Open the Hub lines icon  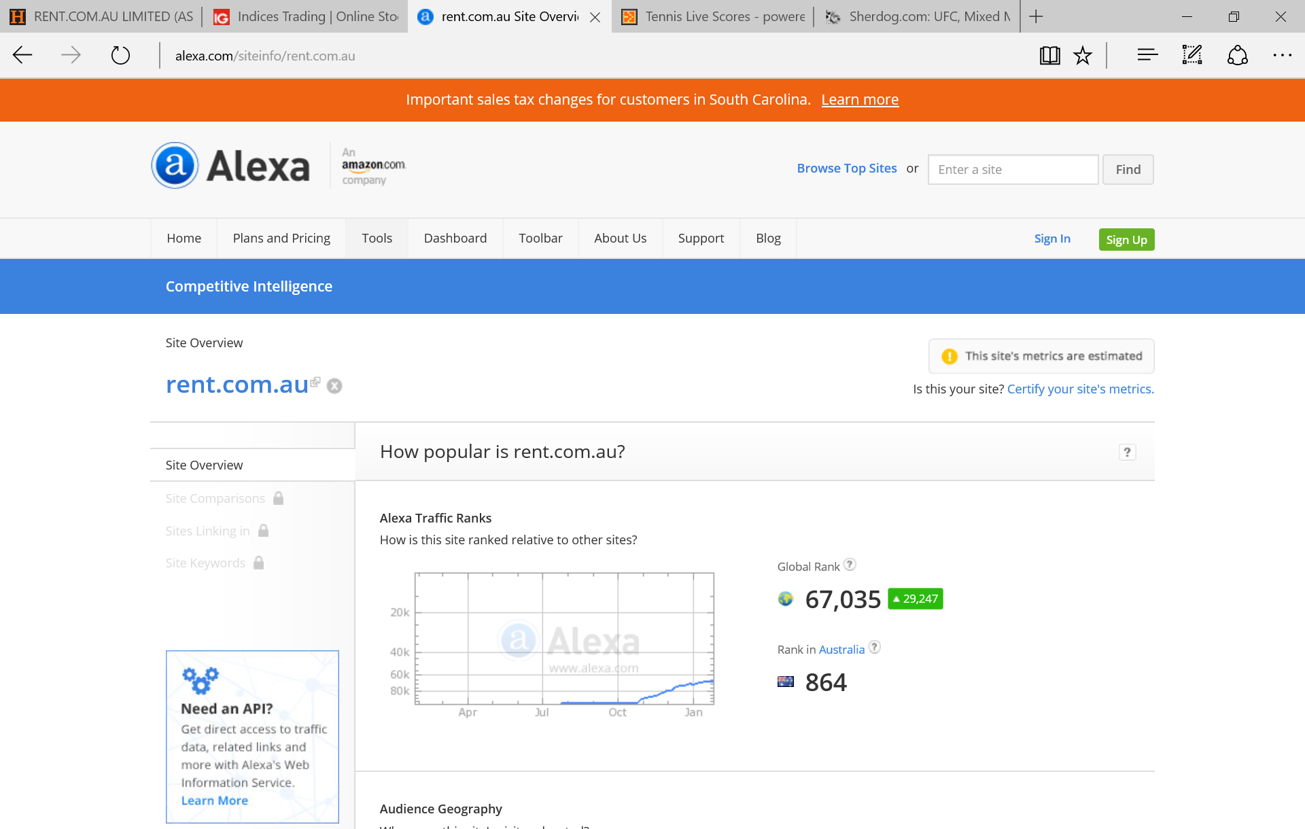[1147, 55]
